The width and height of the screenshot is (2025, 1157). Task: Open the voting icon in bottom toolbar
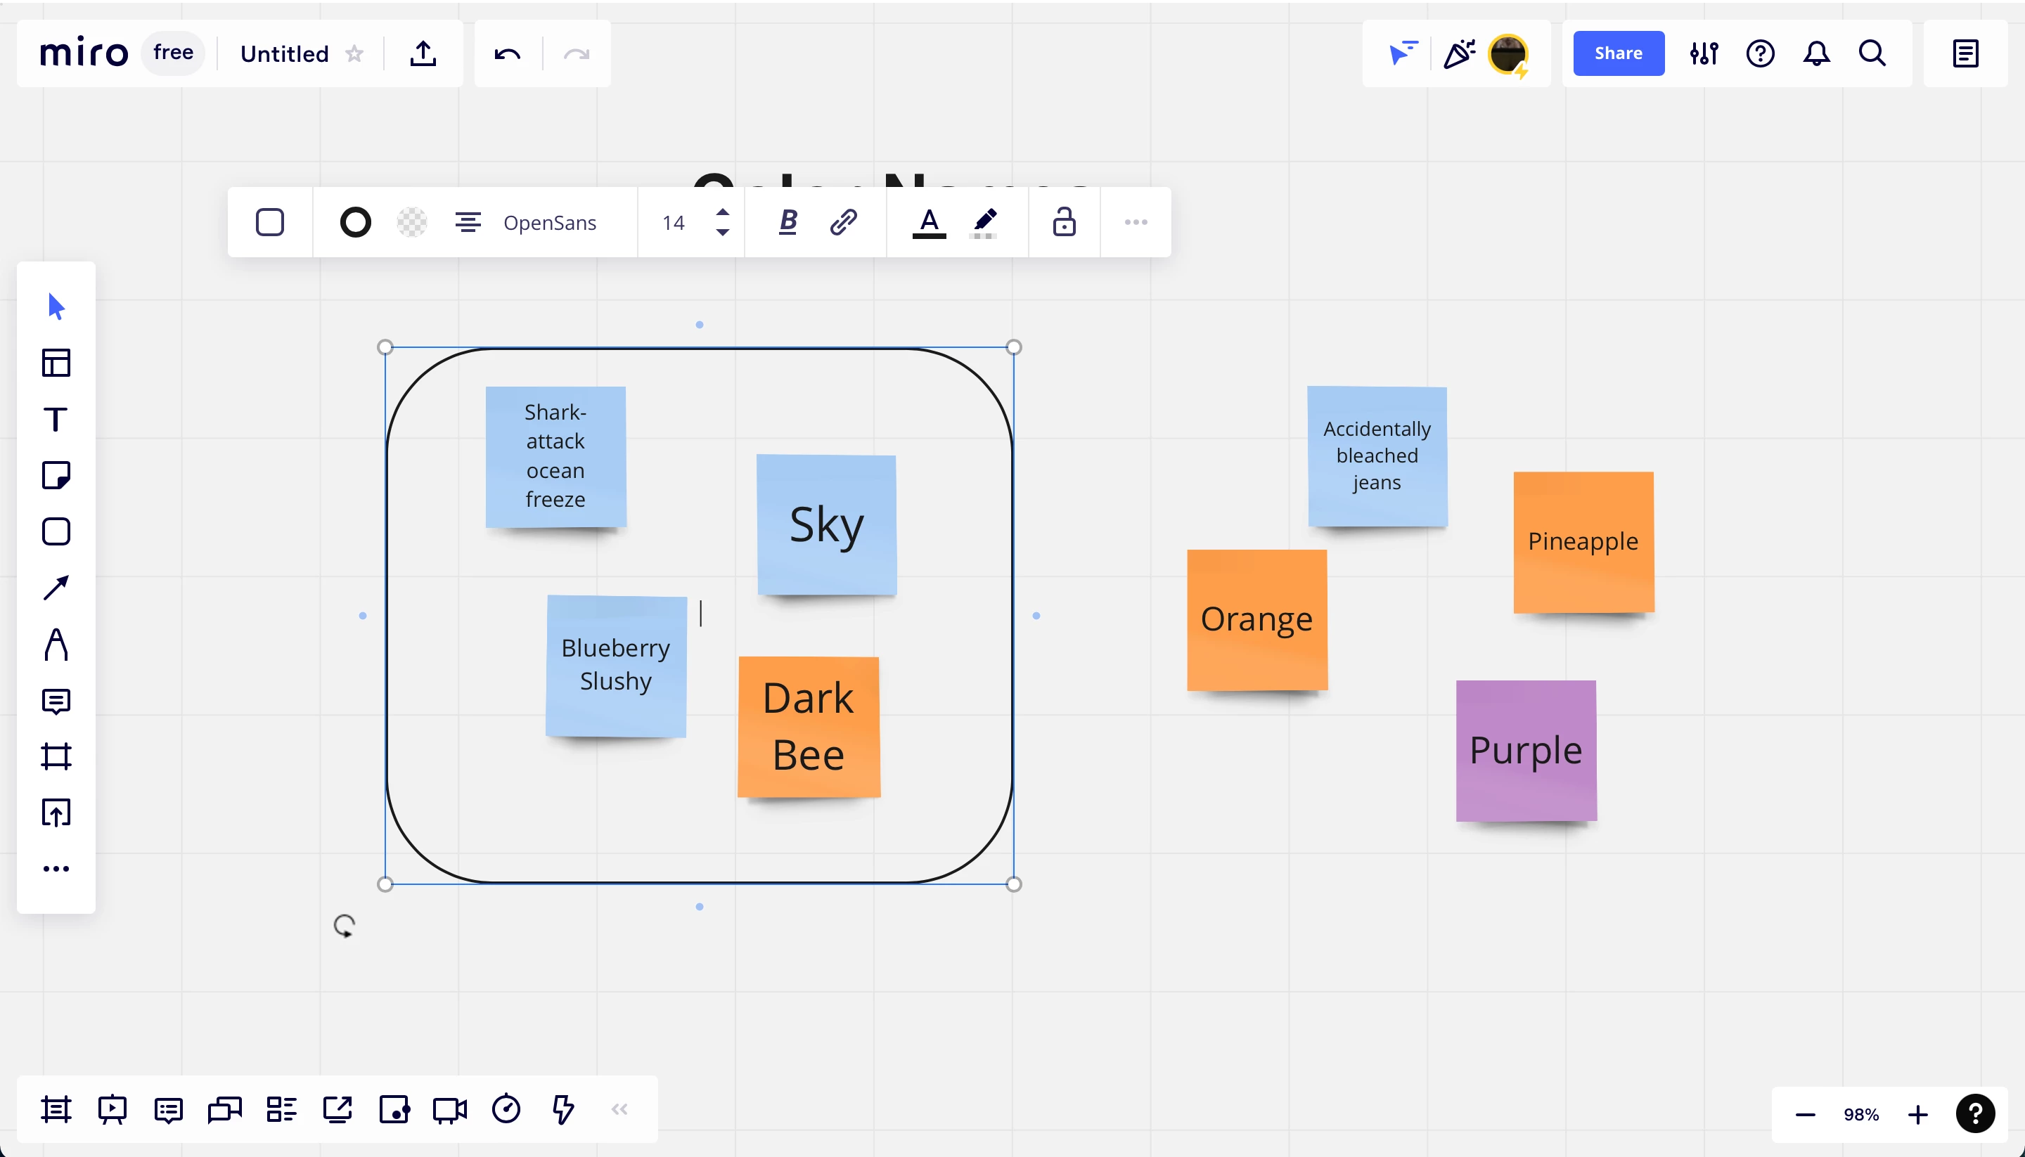(x=394, y=1109)
